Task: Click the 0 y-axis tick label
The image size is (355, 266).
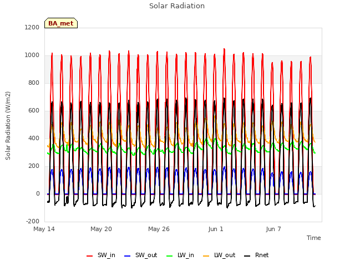Action: pyautogui.click(x=38, y=193)
